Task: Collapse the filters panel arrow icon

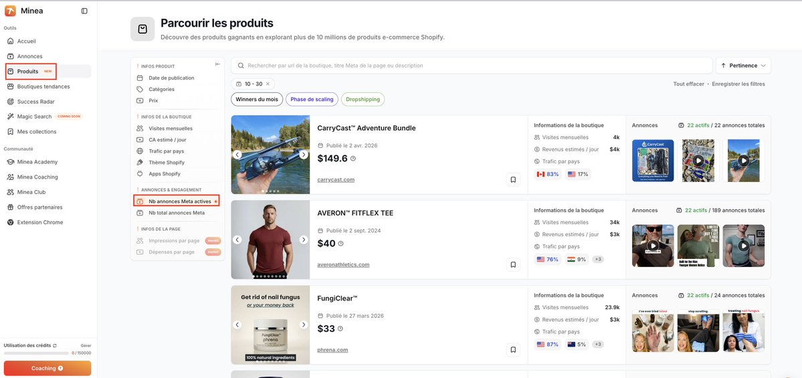Action: [217, 64]
